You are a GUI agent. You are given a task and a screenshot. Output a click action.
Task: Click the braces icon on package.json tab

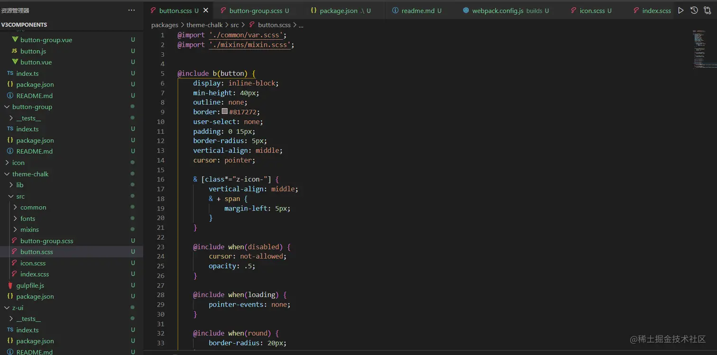[314, 10]
